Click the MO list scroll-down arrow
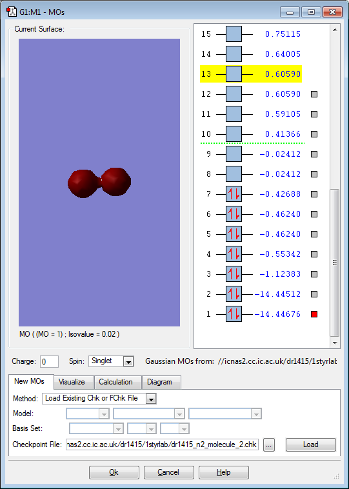This screenshot has height=489, width=349. pyautogui.click(x=335, y=343)
